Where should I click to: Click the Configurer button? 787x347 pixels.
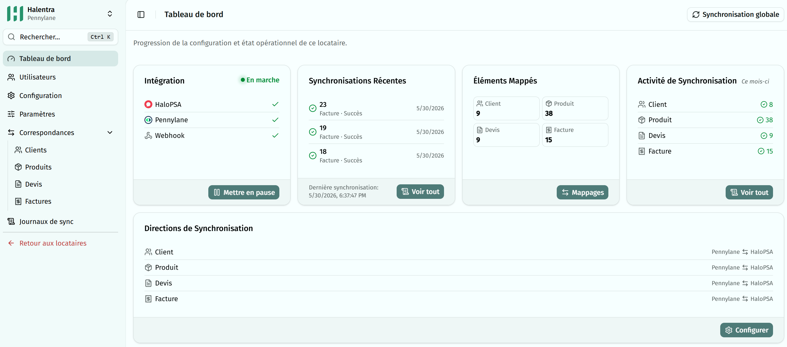point(746,330)
